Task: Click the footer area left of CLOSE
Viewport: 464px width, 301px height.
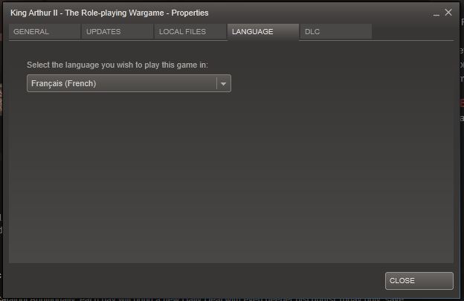Action: 196,281
